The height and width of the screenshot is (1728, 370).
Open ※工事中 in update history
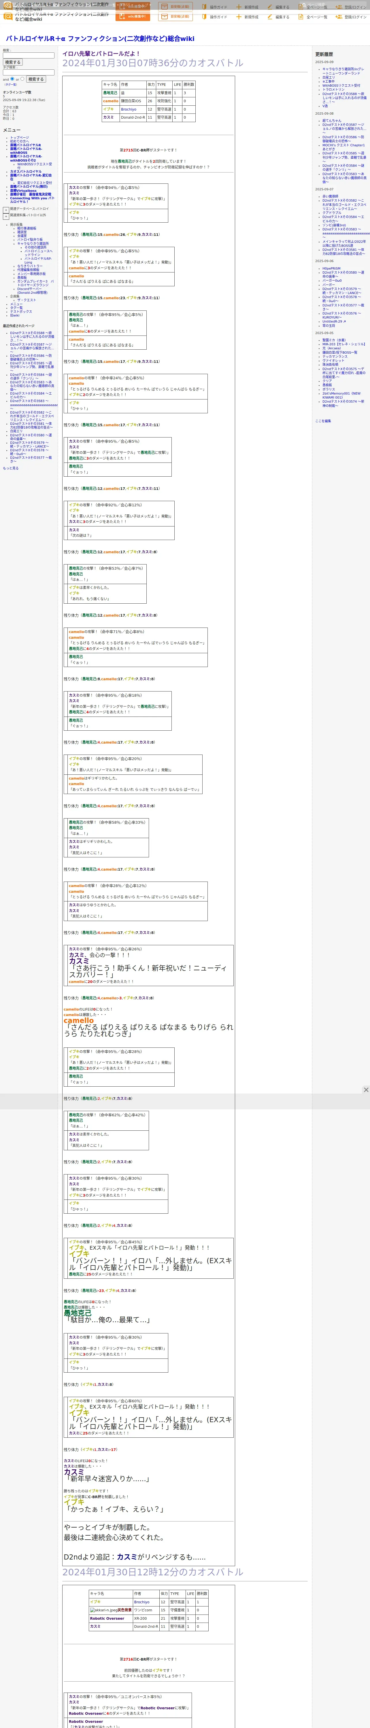(329, 81)
